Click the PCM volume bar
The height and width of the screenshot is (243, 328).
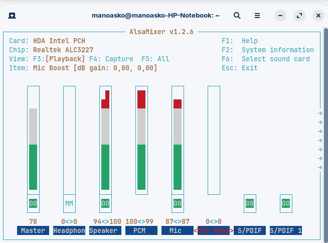[x=141, y=141]
